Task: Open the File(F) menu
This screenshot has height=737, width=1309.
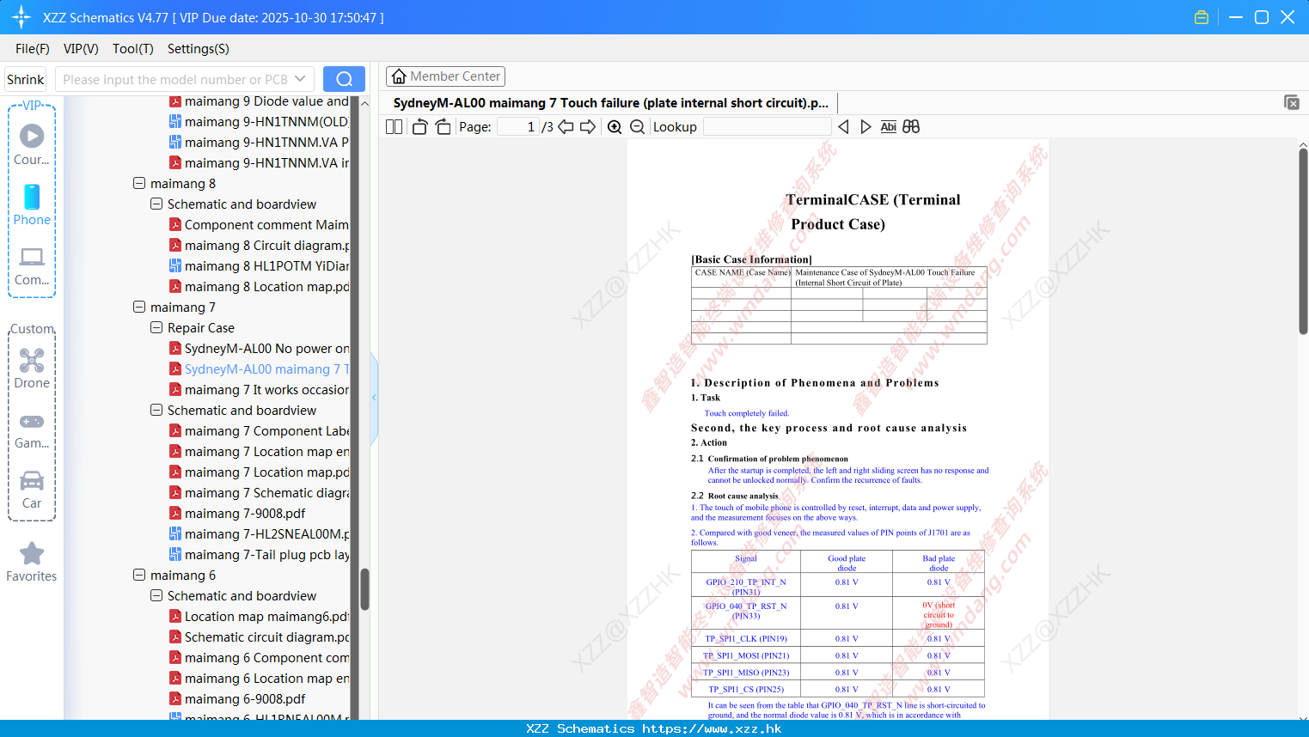Action: pyautogui.click(x=33, y=49)
